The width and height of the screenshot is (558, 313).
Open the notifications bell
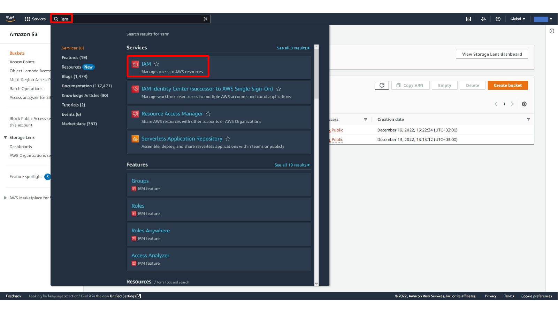(x=483, y=19)
